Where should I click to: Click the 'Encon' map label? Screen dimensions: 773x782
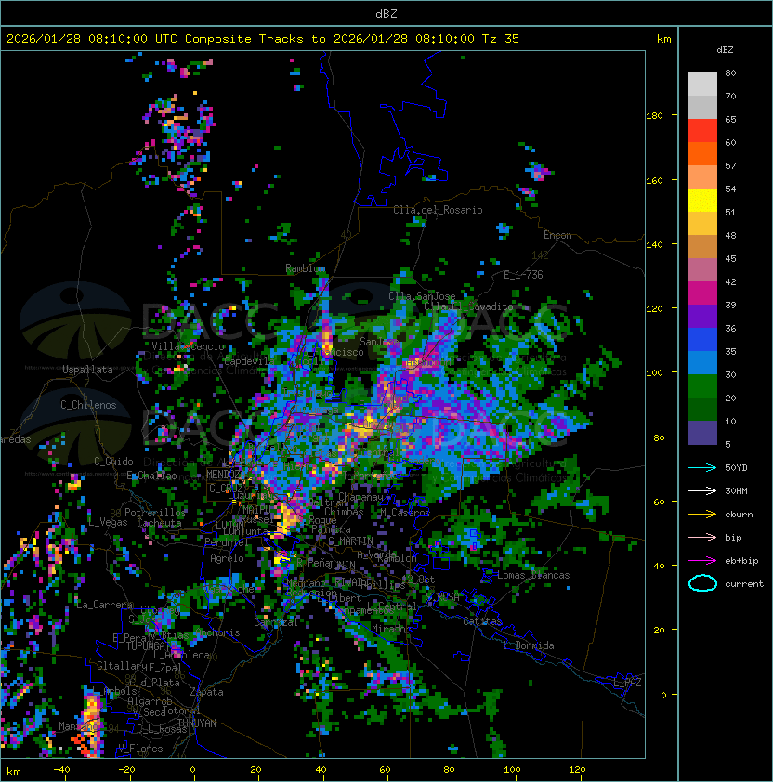coord(557,235)
